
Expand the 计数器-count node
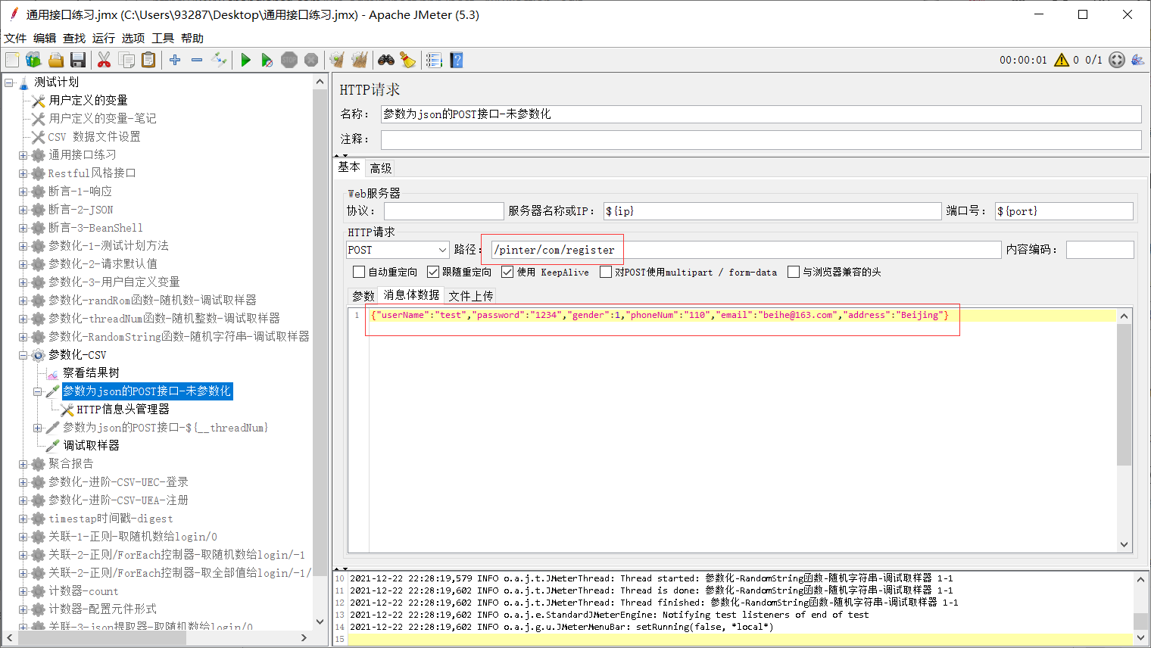(x=23, y=591)
